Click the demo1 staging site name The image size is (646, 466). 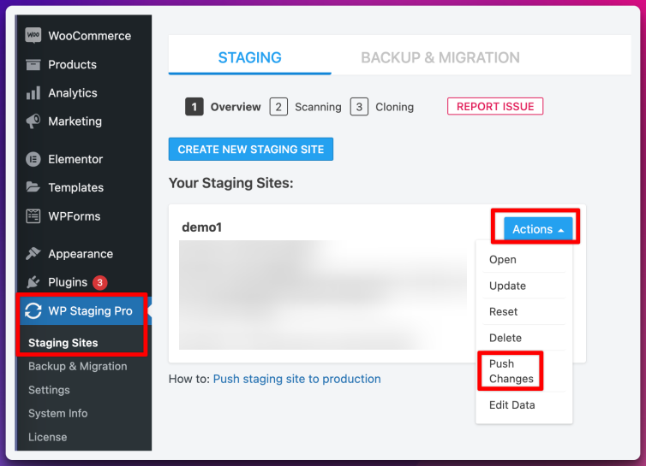(x=202, y=227)
